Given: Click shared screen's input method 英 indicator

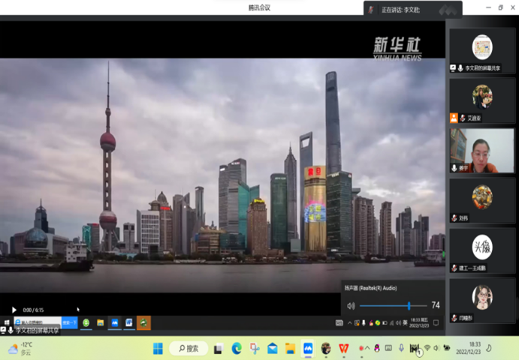Looking at the screenshot, I should [x=405, y=323].
